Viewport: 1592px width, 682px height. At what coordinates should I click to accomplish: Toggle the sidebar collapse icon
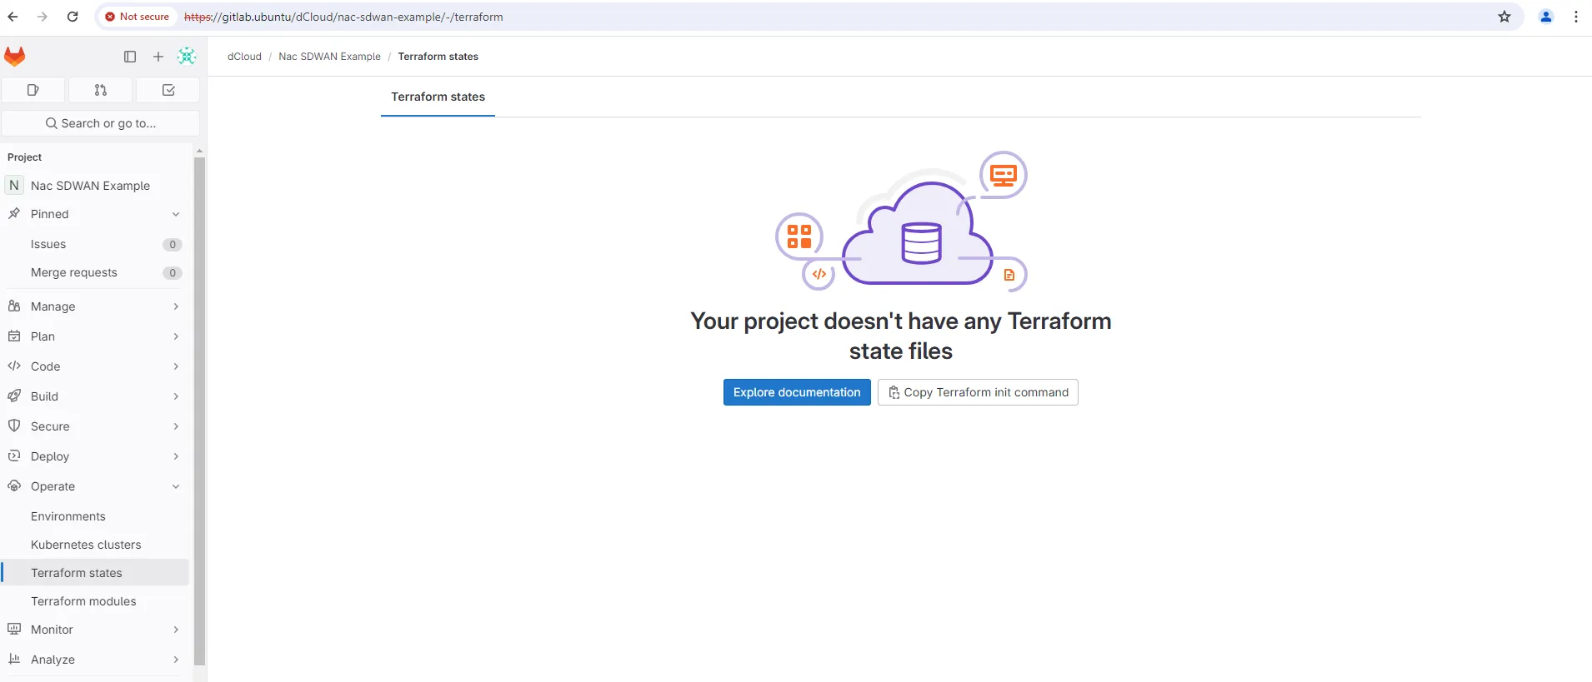pos(130,57)
